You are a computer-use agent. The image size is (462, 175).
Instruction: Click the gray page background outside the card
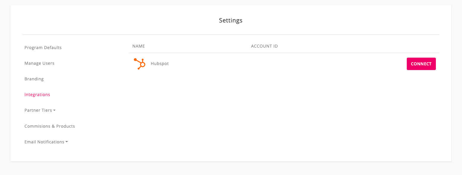click(x=231, y=168)
